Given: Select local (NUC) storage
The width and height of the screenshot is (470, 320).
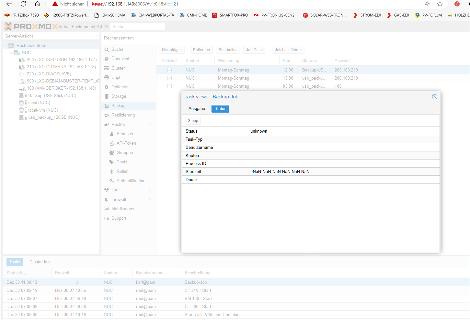Looking at the screenshot, I should pos(35,103).
